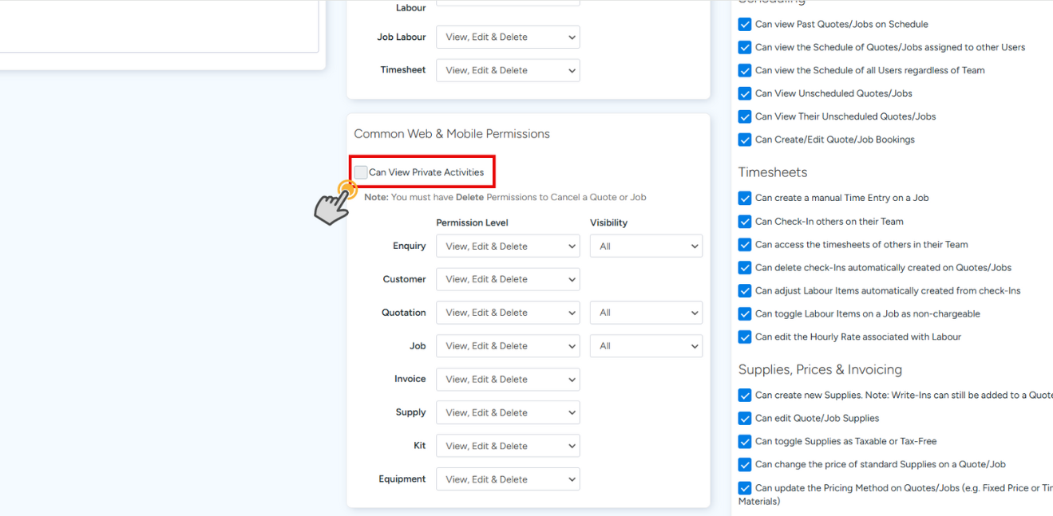Open the Quotation visibility dropdown

click(x=646, y=313)
